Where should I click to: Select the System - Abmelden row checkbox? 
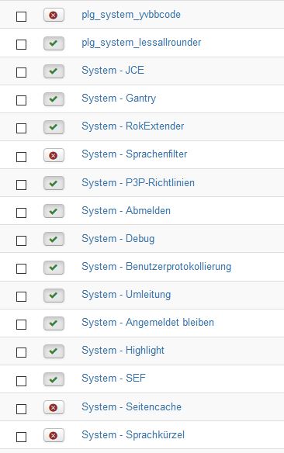click(x=22, y=213)
